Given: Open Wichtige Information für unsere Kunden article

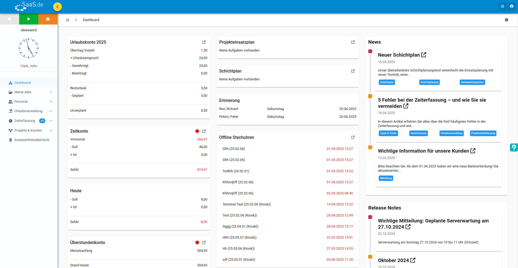Looking at the screenshot, I should (427, 151).
